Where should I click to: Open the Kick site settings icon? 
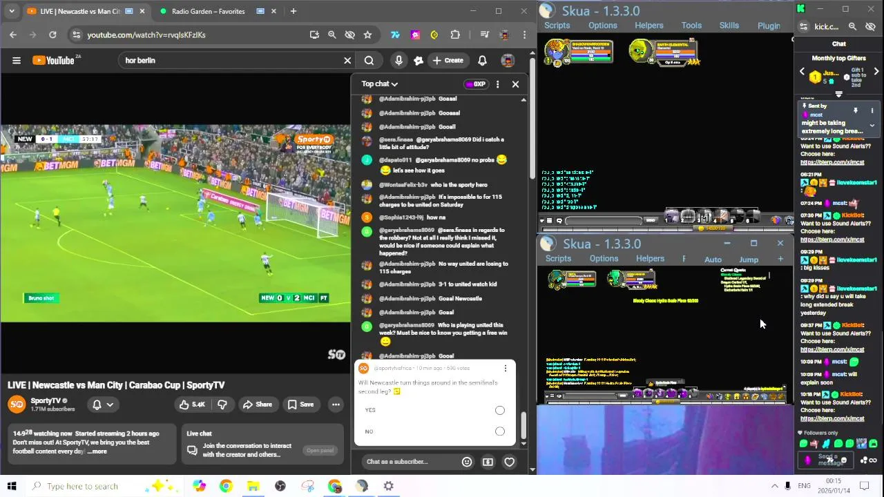pos(803,26)
